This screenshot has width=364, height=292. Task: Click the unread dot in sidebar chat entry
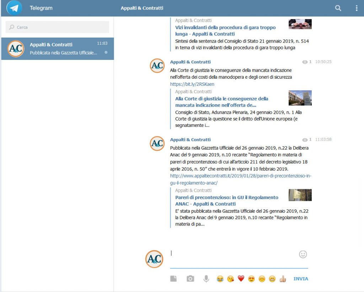106,52
